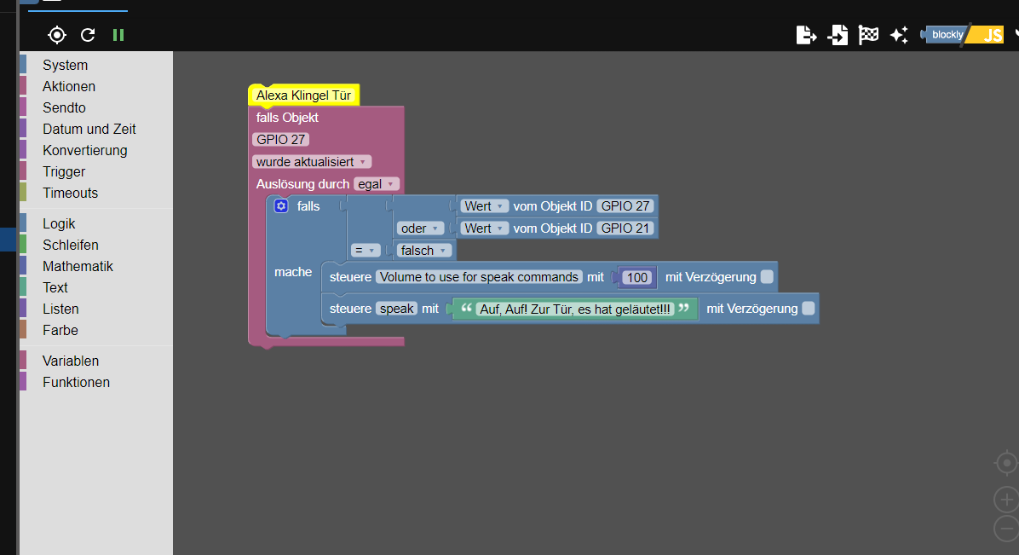Screen dimensions: 1019x555
Task: Open the 'oder' logic operator dropdown
Action: [420, 228]
